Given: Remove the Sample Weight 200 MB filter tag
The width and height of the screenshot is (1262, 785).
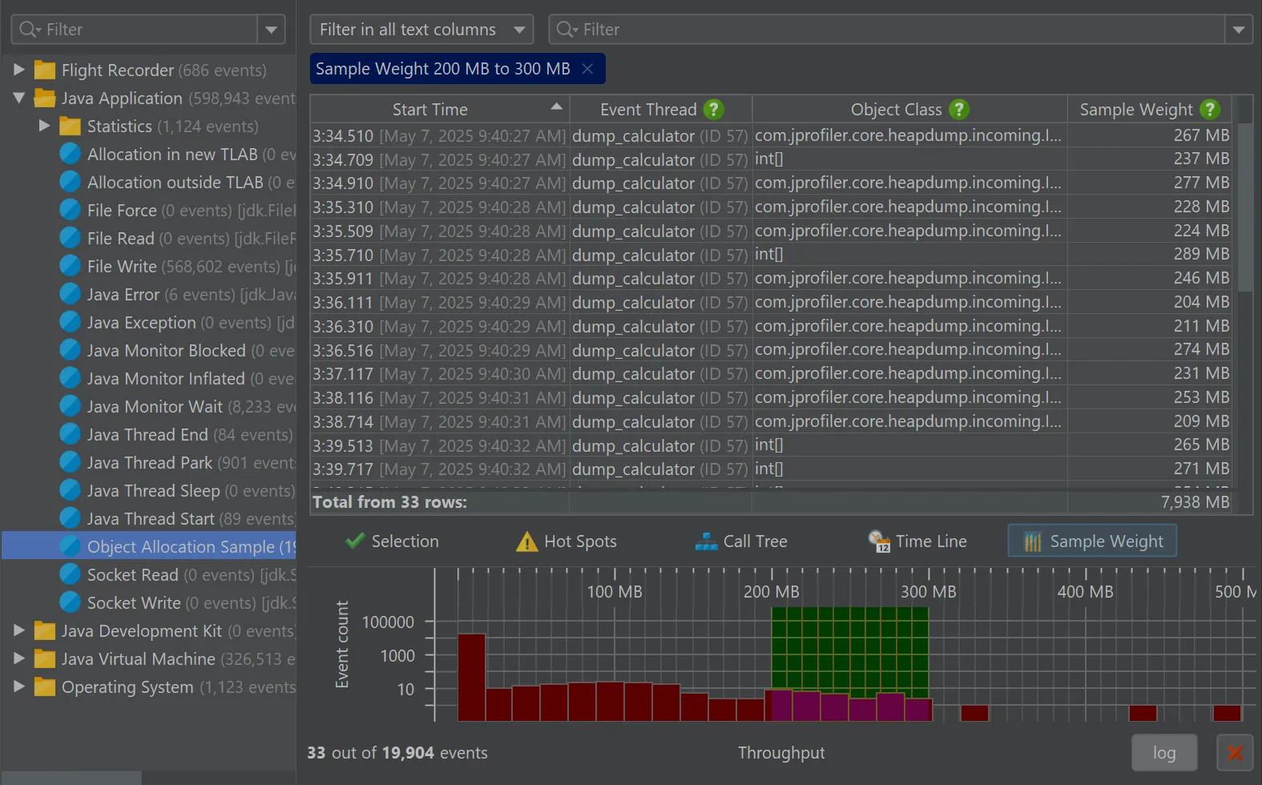Looking at the screenshot, I should click(x=587, y=69).
